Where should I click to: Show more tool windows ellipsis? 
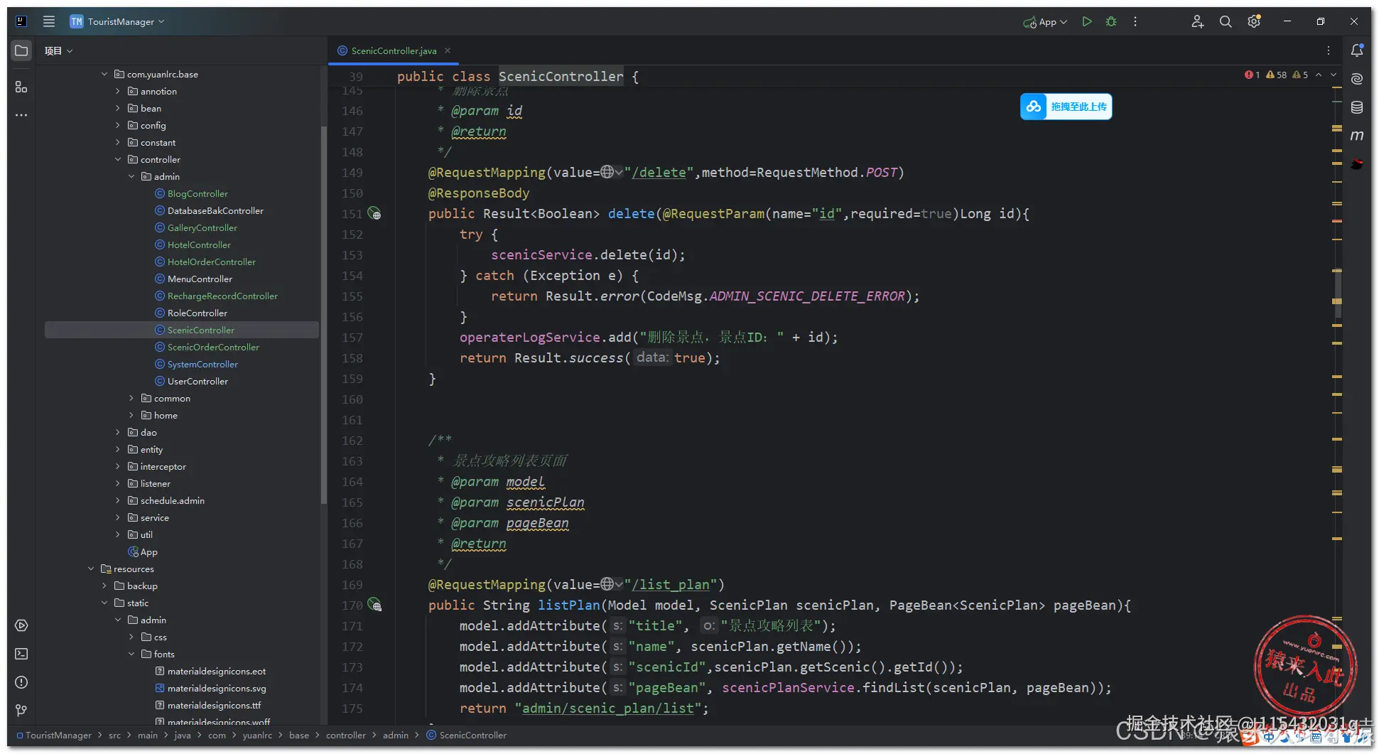coord(21,114)
